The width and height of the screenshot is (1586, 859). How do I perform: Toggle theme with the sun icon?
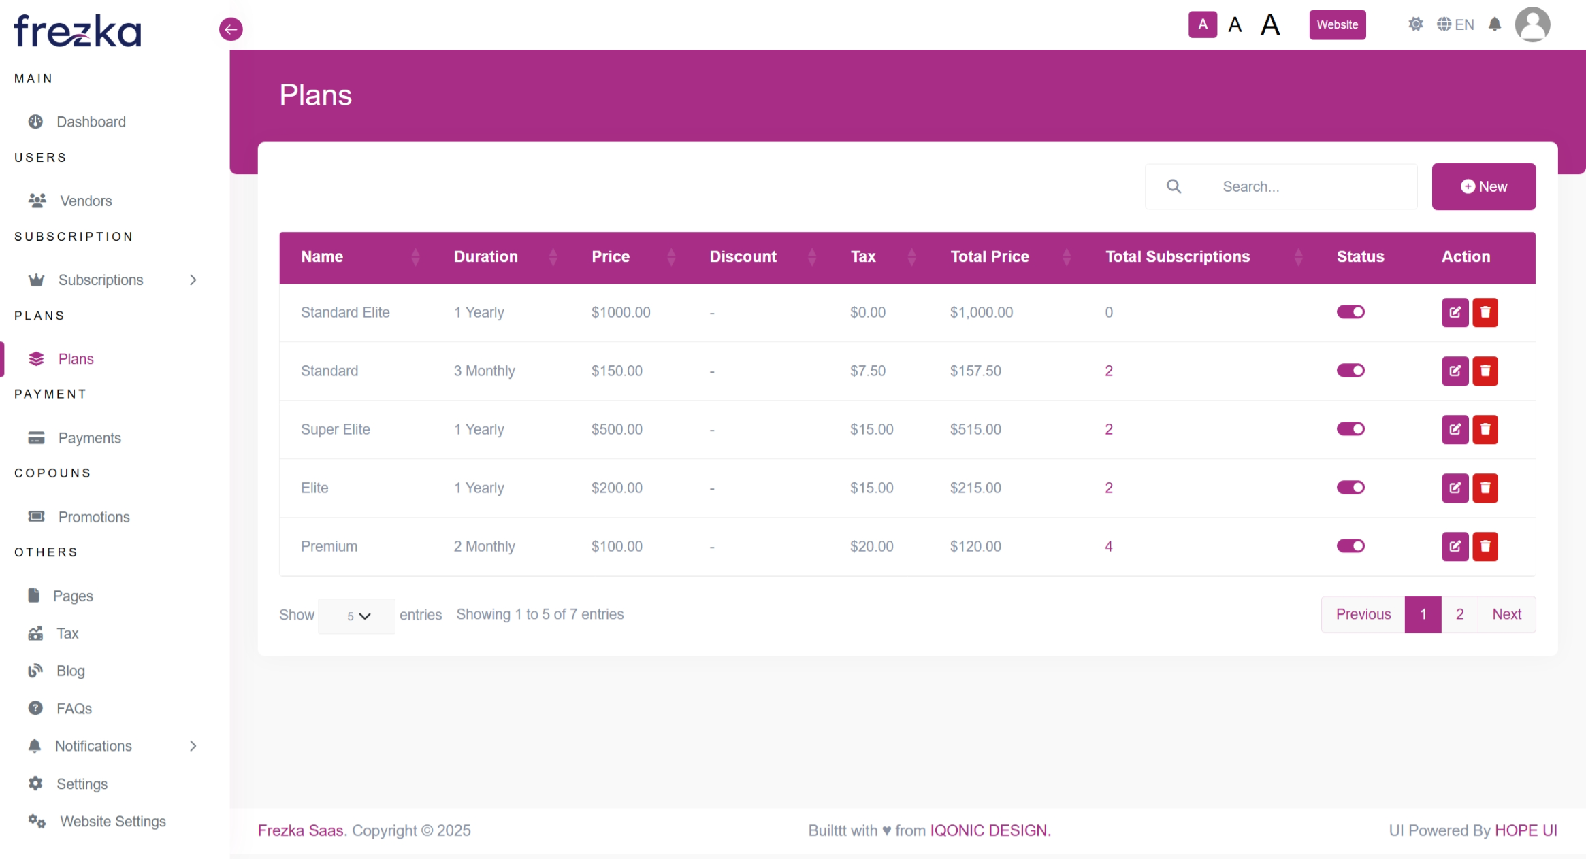point(1415,25)
